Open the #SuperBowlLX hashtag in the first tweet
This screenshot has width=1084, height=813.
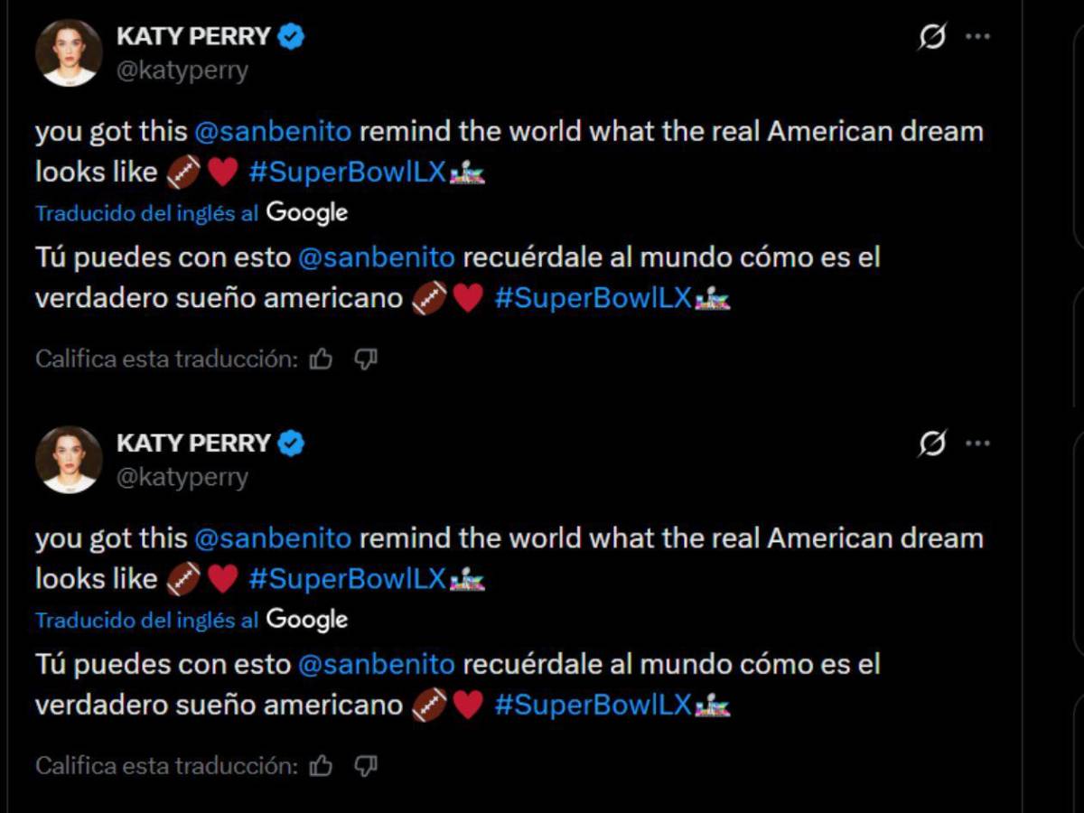pos(347,172)
